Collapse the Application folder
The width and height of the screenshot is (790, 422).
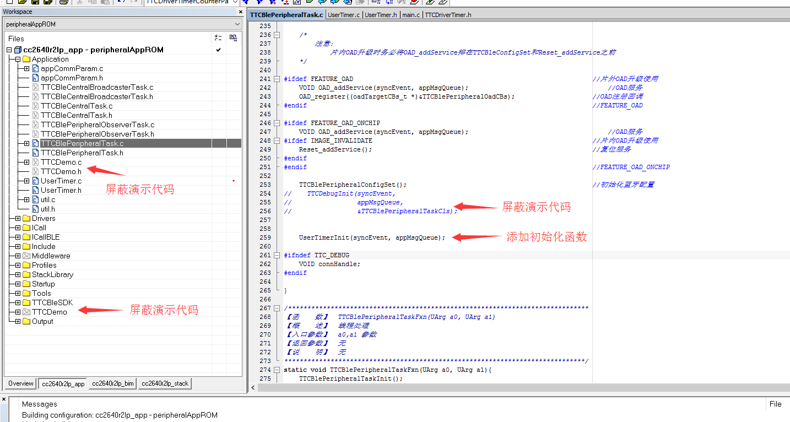[x=18, y=59]
